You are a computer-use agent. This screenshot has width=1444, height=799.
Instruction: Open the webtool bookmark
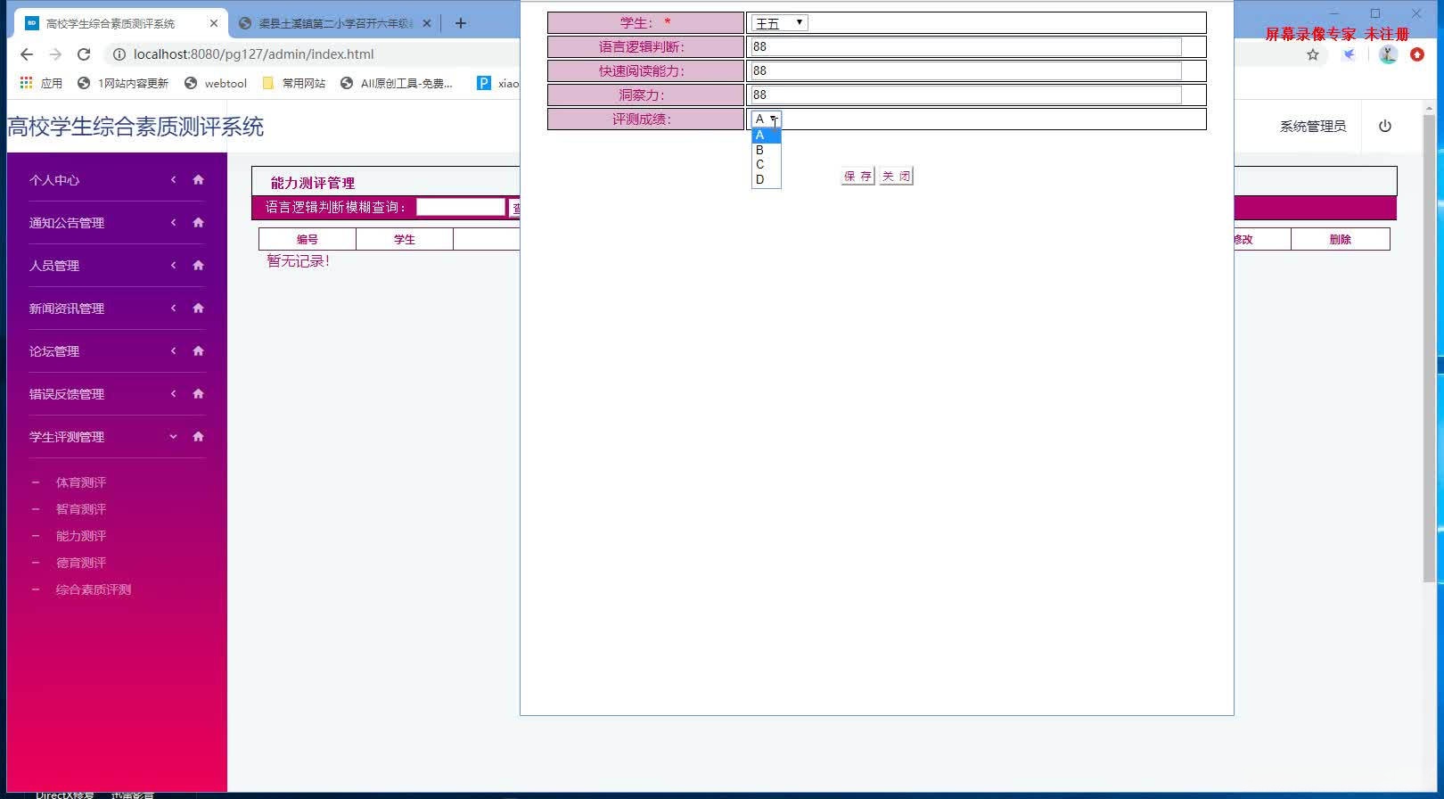[x=216, y=83]
